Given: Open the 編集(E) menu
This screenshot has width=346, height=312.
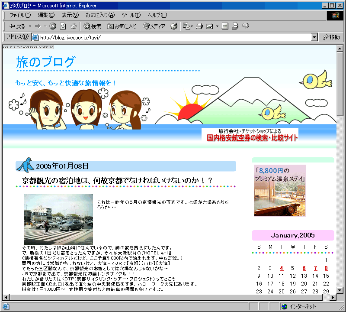Looking at the screenshot, I should (46, 15).
